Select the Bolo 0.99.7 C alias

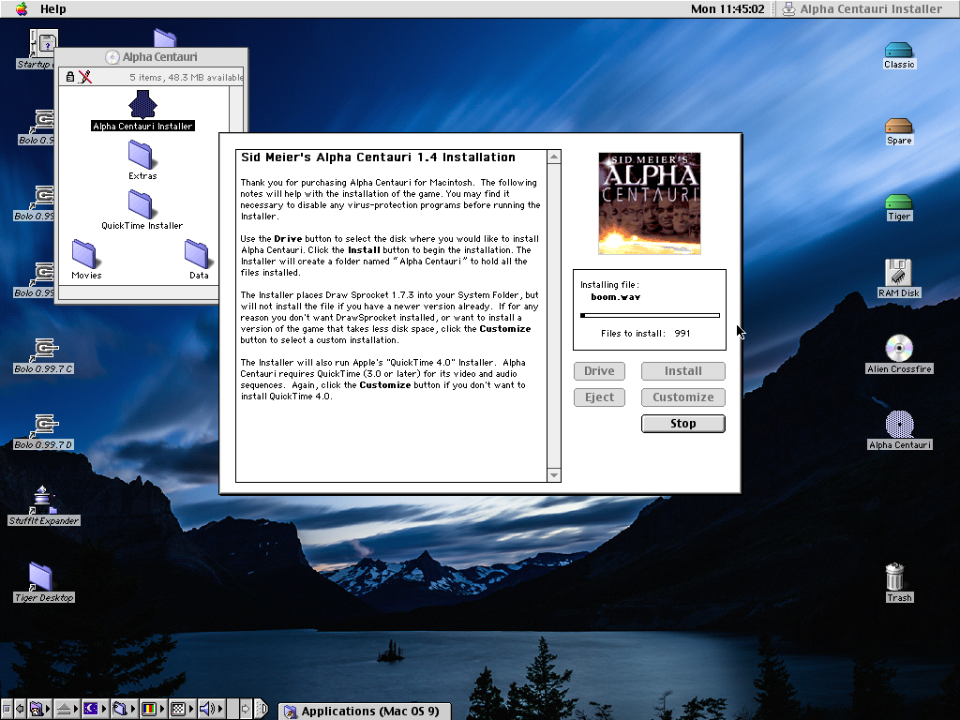pos(43,351)
